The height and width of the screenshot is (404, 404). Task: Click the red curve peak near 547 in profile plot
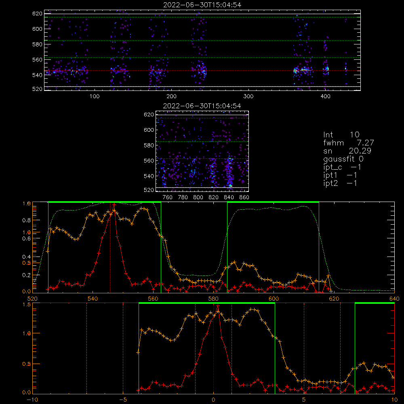tap(114, 205)
